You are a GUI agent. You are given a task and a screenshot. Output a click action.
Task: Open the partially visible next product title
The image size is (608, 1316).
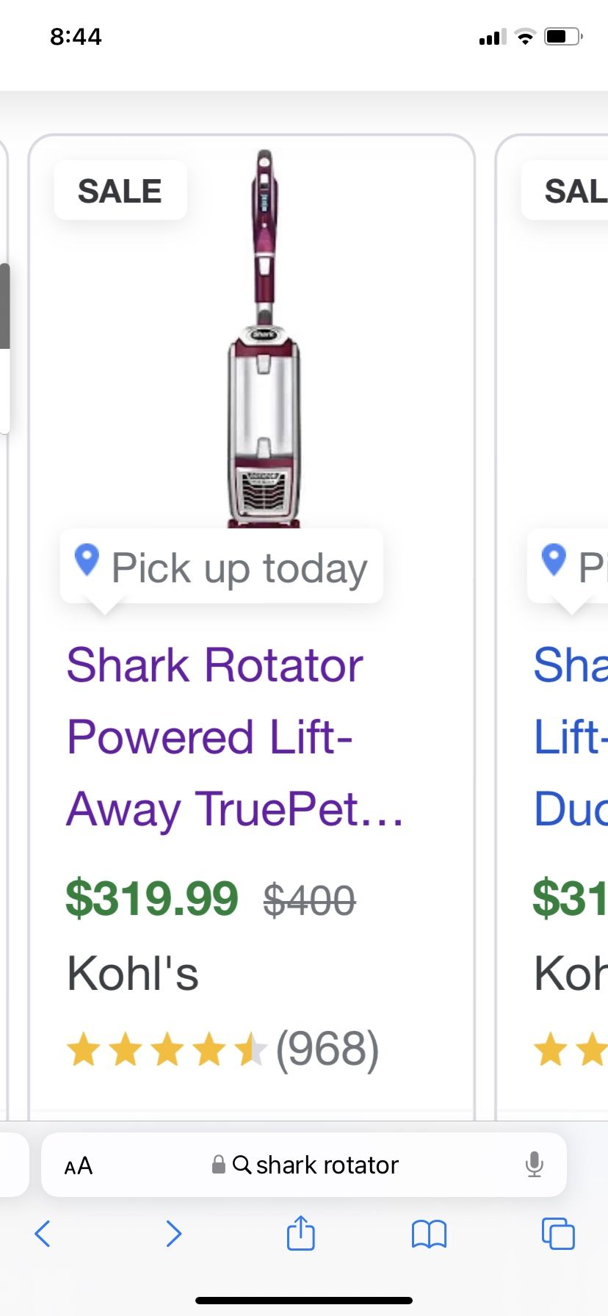click(571, 737)
